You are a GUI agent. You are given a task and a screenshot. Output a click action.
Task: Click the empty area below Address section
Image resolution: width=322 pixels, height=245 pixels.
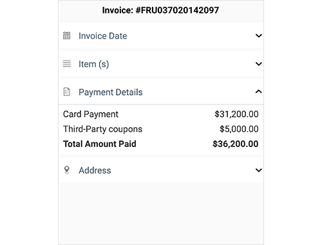pos(161,213)
